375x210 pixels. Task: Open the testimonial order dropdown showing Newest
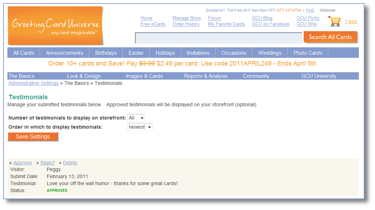[x=140, y=127]
